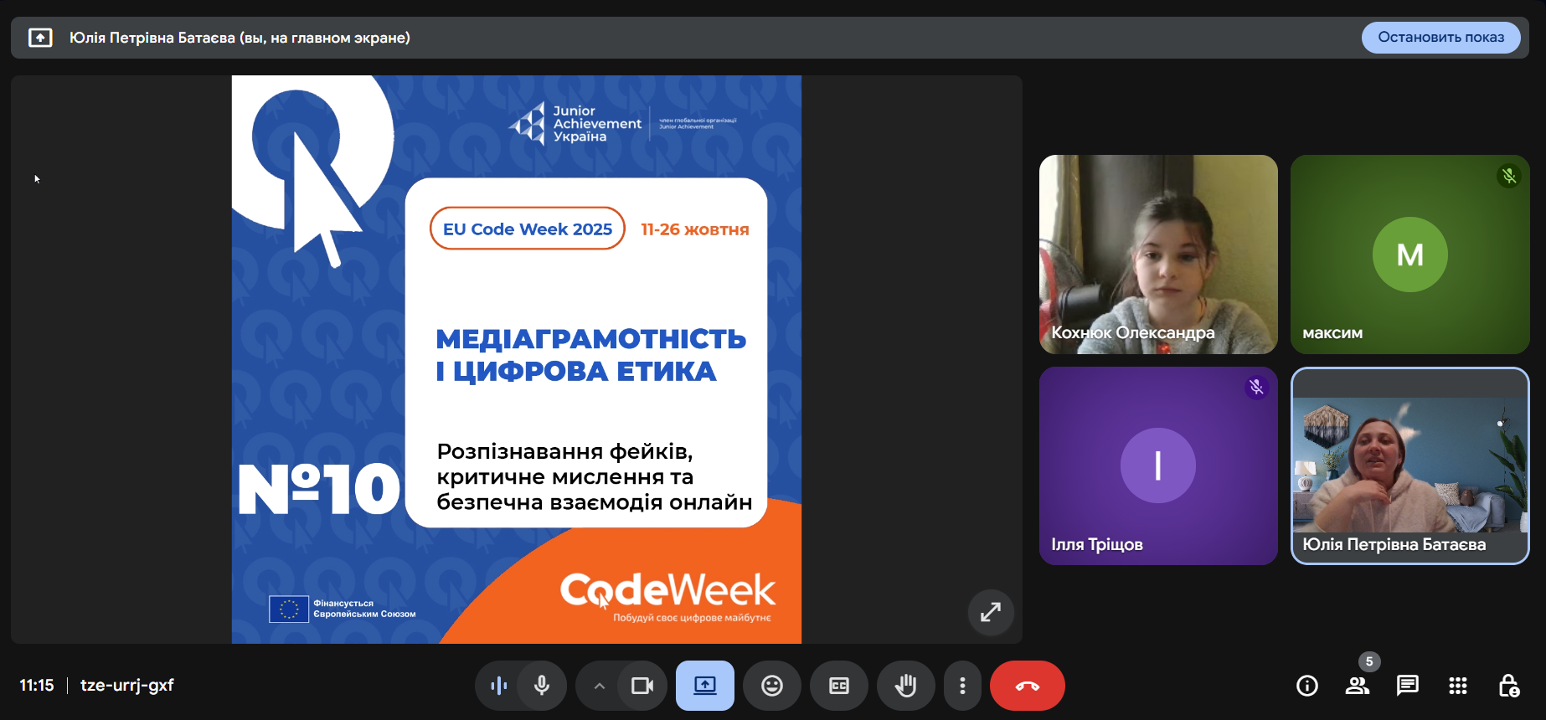Open the activities panel
Viewport: 1546px width, 720px height.
1457,686
